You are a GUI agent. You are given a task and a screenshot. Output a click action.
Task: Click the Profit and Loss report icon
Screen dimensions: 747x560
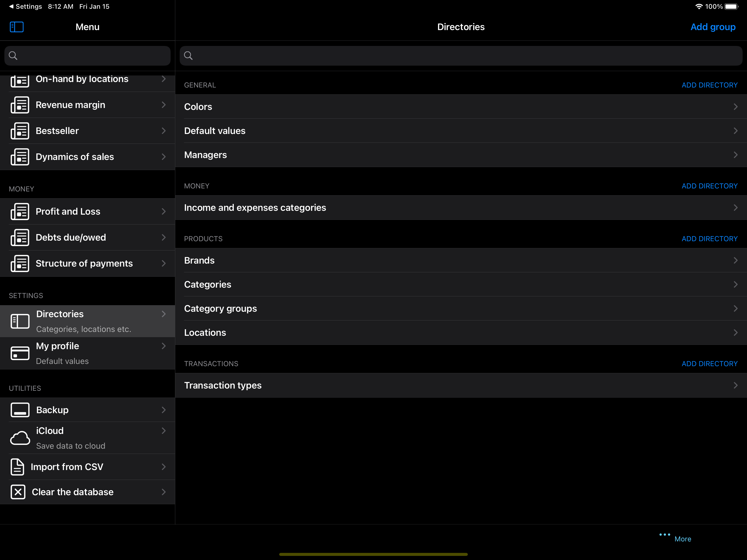20,211
